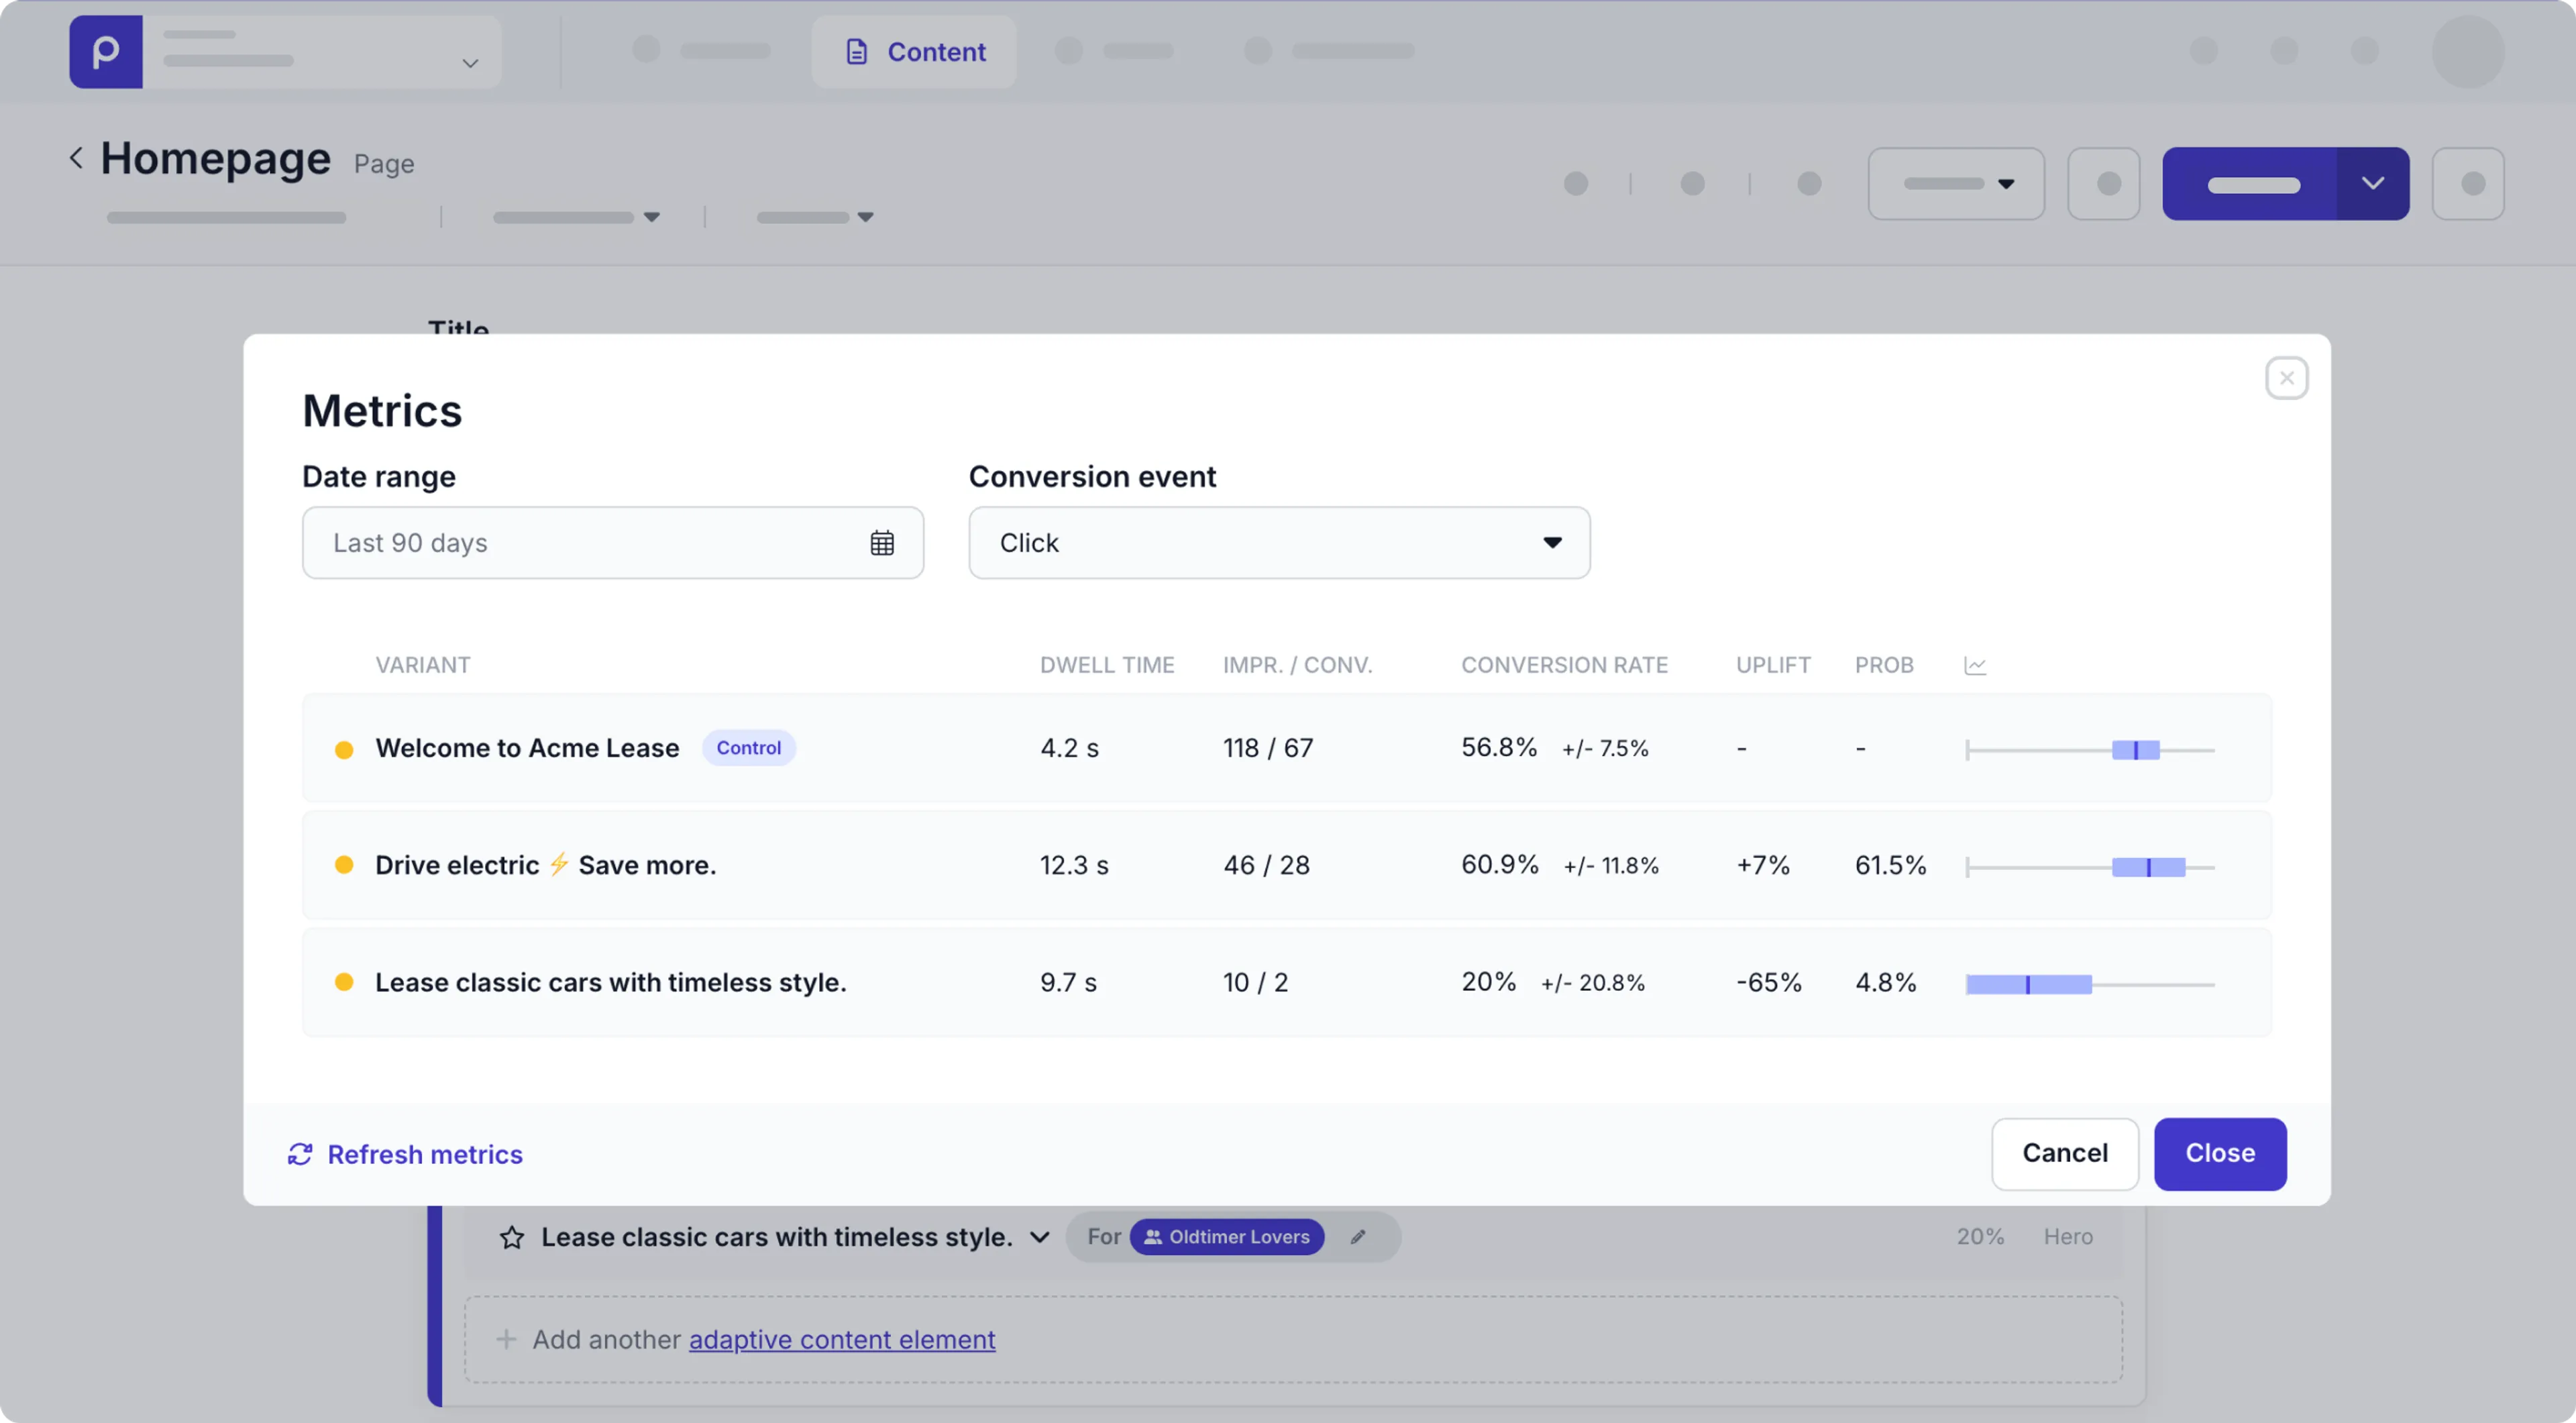Image resolution: width=2576 pixels, height=1423 pixels.
Task: Toggle the status dot on Welcome to Acme Lease variant
Action: point(346,748)
